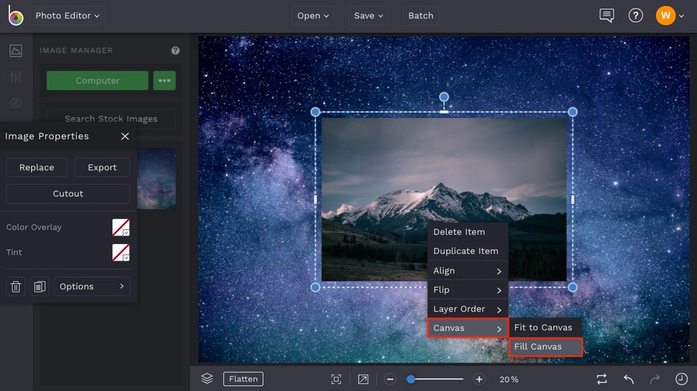The height and width of the screenshot is (391, 697).
Task: Open the Photo Editor dropdown
Action: (67, 15)
